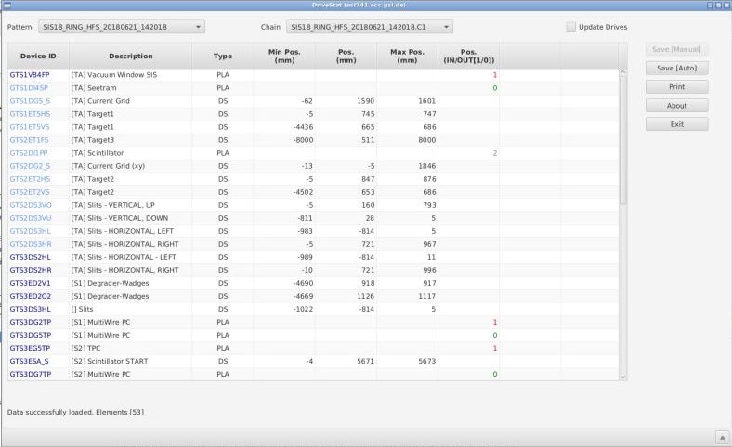Image resolution: width=732 pixels, height=447 pixels.
Task: Click the window menu icon in title bar
Action: click(x=7, y=6)
